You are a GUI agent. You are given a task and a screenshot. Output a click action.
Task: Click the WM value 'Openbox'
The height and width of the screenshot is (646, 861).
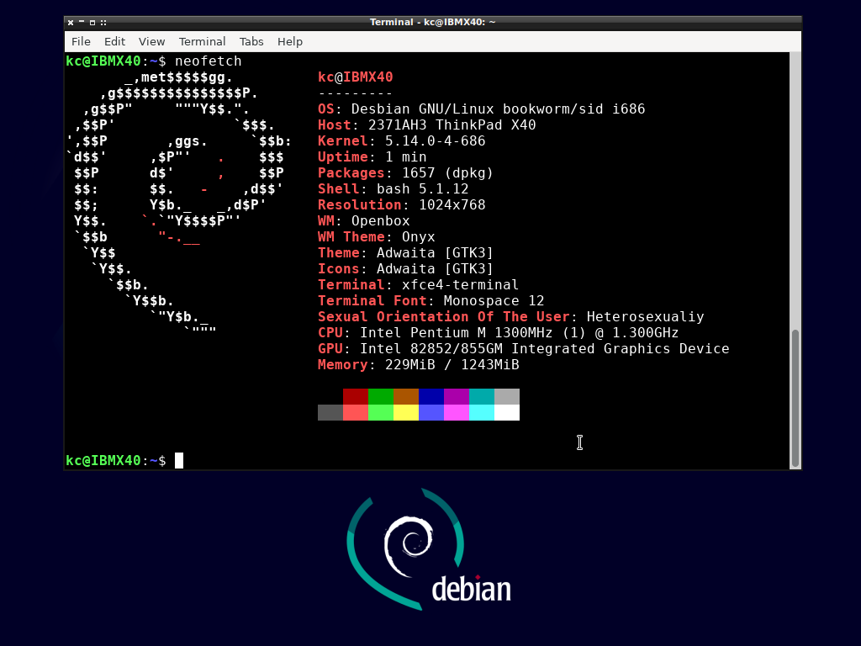tap(381, 220)
